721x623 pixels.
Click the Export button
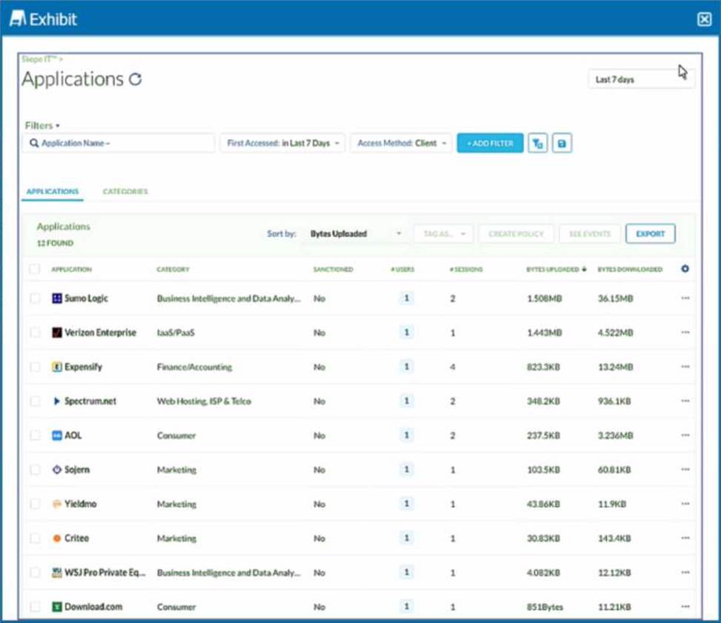650,233
